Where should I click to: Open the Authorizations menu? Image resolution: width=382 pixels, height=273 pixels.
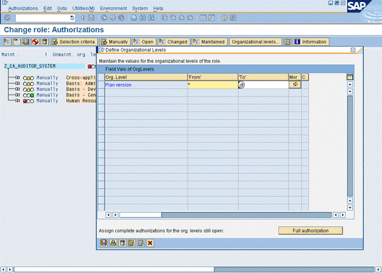[x=23, y=9]
